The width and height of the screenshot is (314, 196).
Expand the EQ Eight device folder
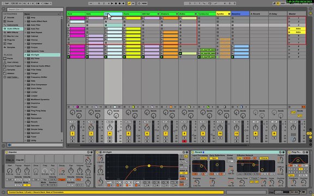26,55
